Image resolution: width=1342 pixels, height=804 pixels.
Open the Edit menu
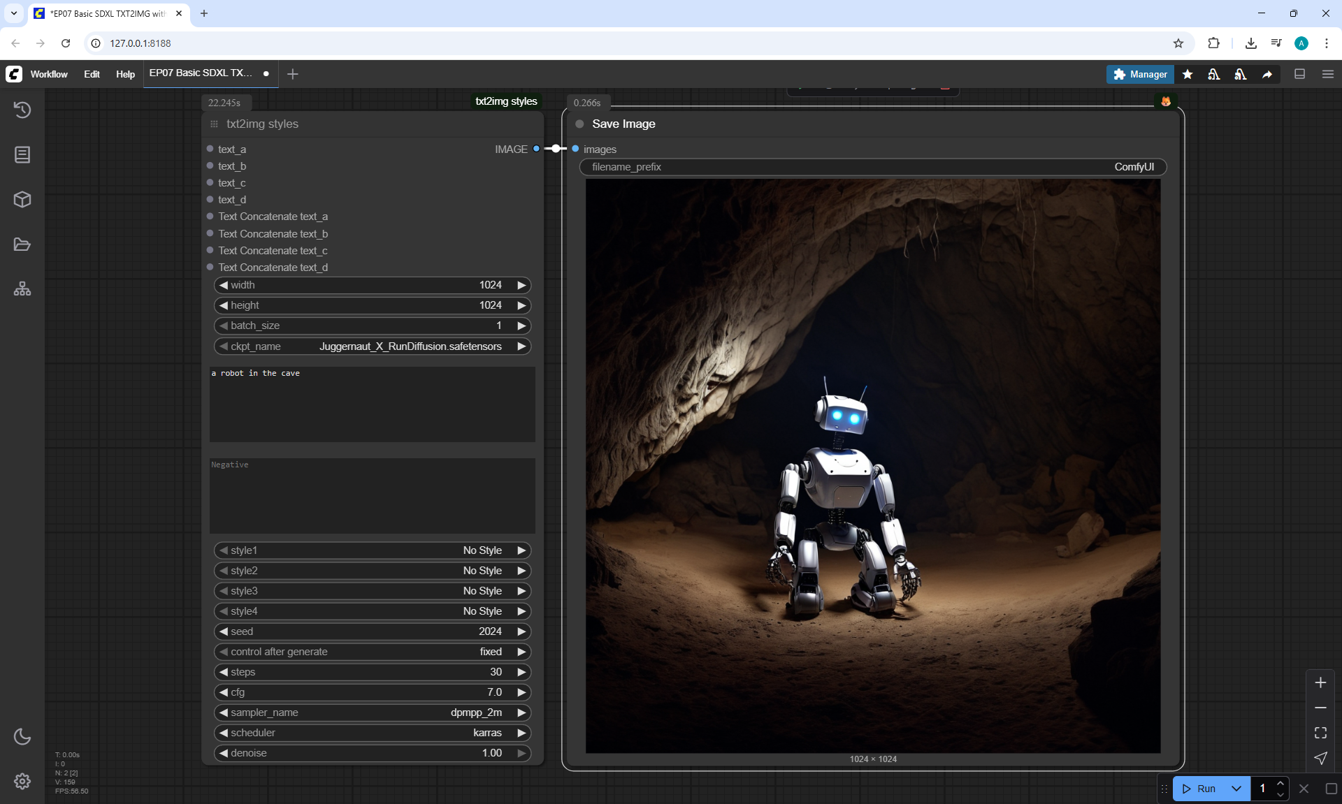click(x=92, y=74)
